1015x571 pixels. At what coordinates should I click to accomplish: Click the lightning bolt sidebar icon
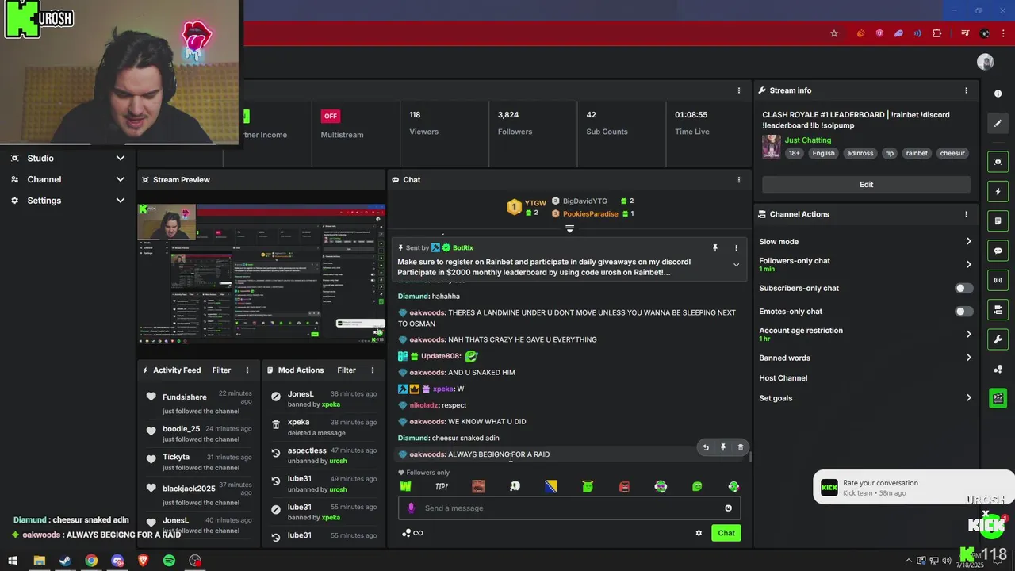(x=998, y=192)
